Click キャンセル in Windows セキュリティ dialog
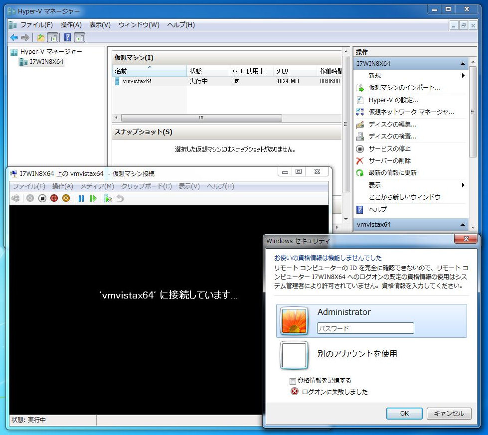Viewport: 488px width, 435px height. (x=449, y=414)
